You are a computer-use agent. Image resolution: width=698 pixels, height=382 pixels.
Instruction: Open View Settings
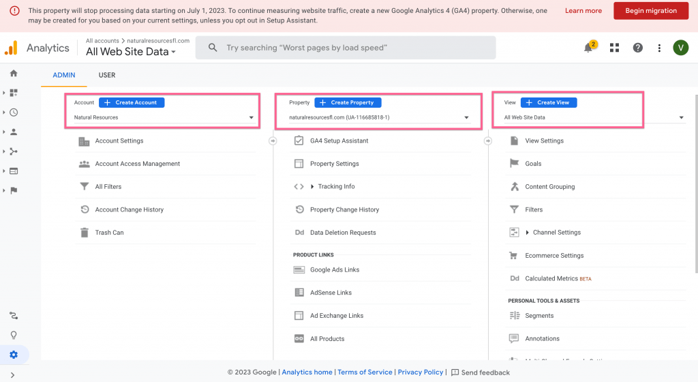click(x=544, y=141)
